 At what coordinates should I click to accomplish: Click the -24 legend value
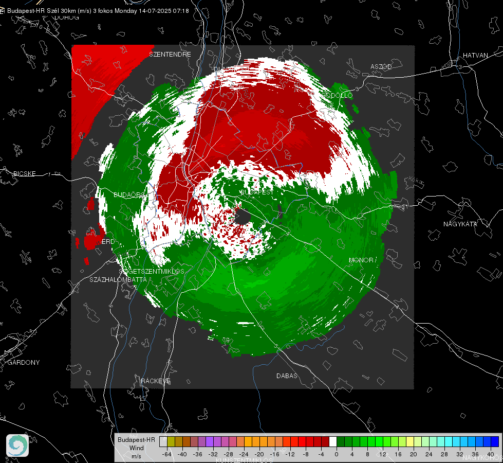pyautogui.click(x=244, y=454)
